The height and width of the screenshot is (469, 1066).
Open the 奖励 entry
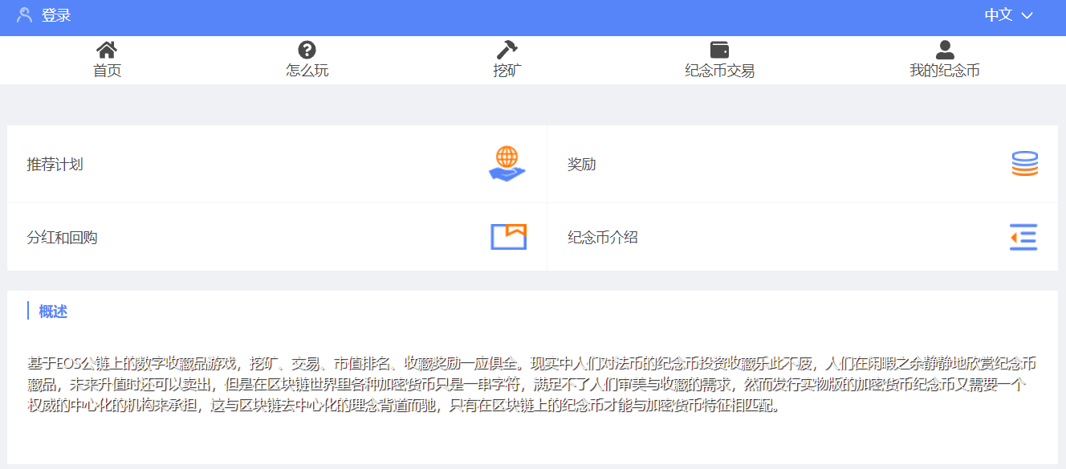(x=803, y=165)
